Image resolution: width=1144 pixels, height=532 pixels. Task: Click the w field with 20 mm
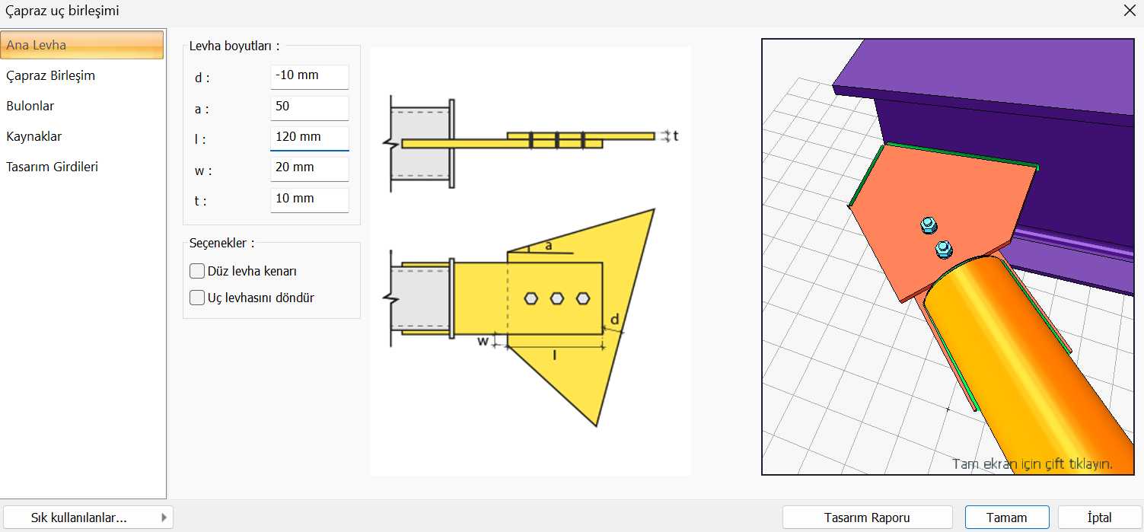pos(309,168)
